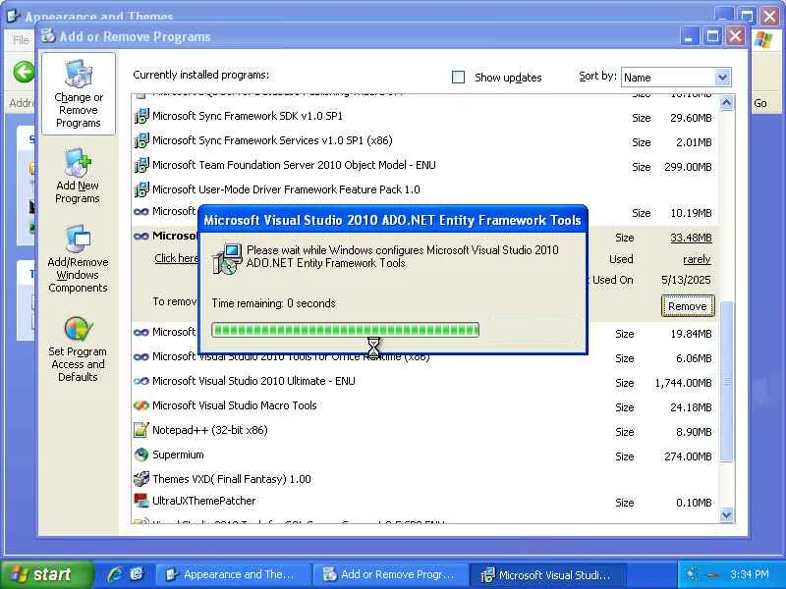Open Set Program Access and Defaults icon
The height and width of the screenshot is (589, 786).
click(79, 329)
